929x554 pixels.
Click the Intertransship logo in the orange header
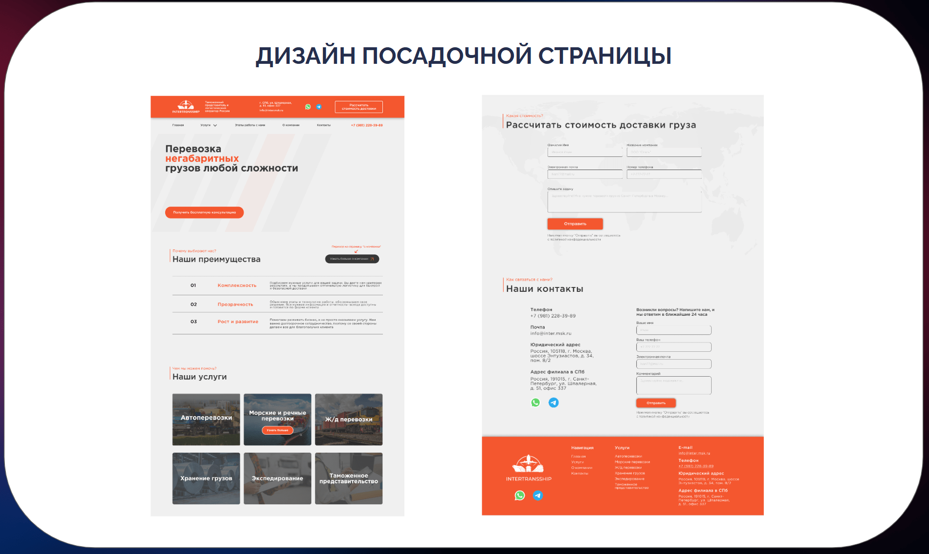point(186,106)
